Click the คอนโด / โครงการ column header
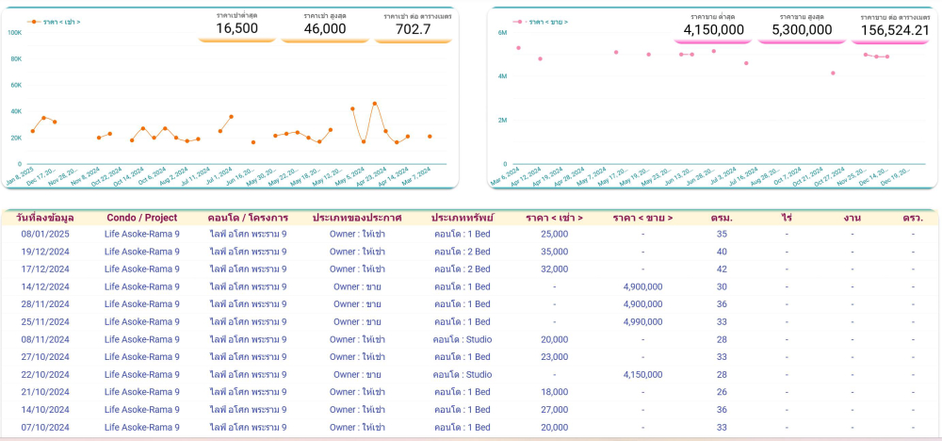This screenshot has height=441, width=942. pos(248,218)
